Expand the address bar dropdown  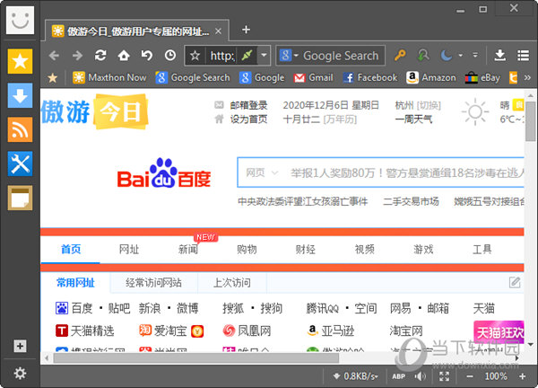click(x=264, y=56)
